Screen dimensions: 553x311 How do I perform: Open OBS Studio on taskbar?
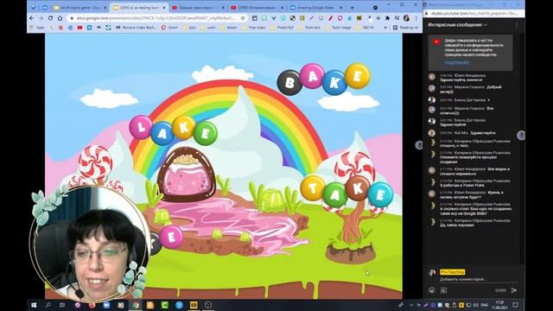click(208, 305)
